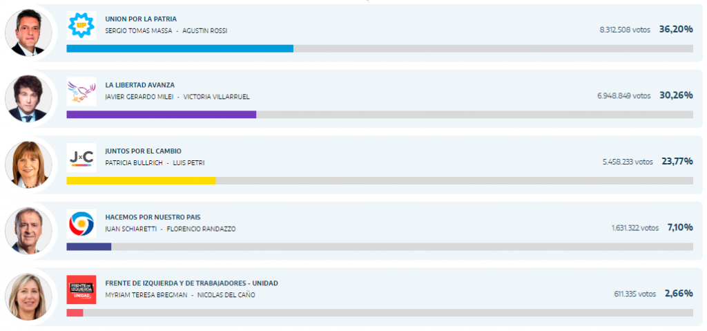Click the Juntos por el Cambio JxC logo
The image size is (707, 331).
click(81, 158)
